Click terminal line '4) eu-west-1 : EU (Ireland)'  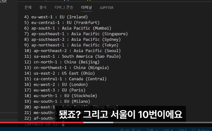56,17
